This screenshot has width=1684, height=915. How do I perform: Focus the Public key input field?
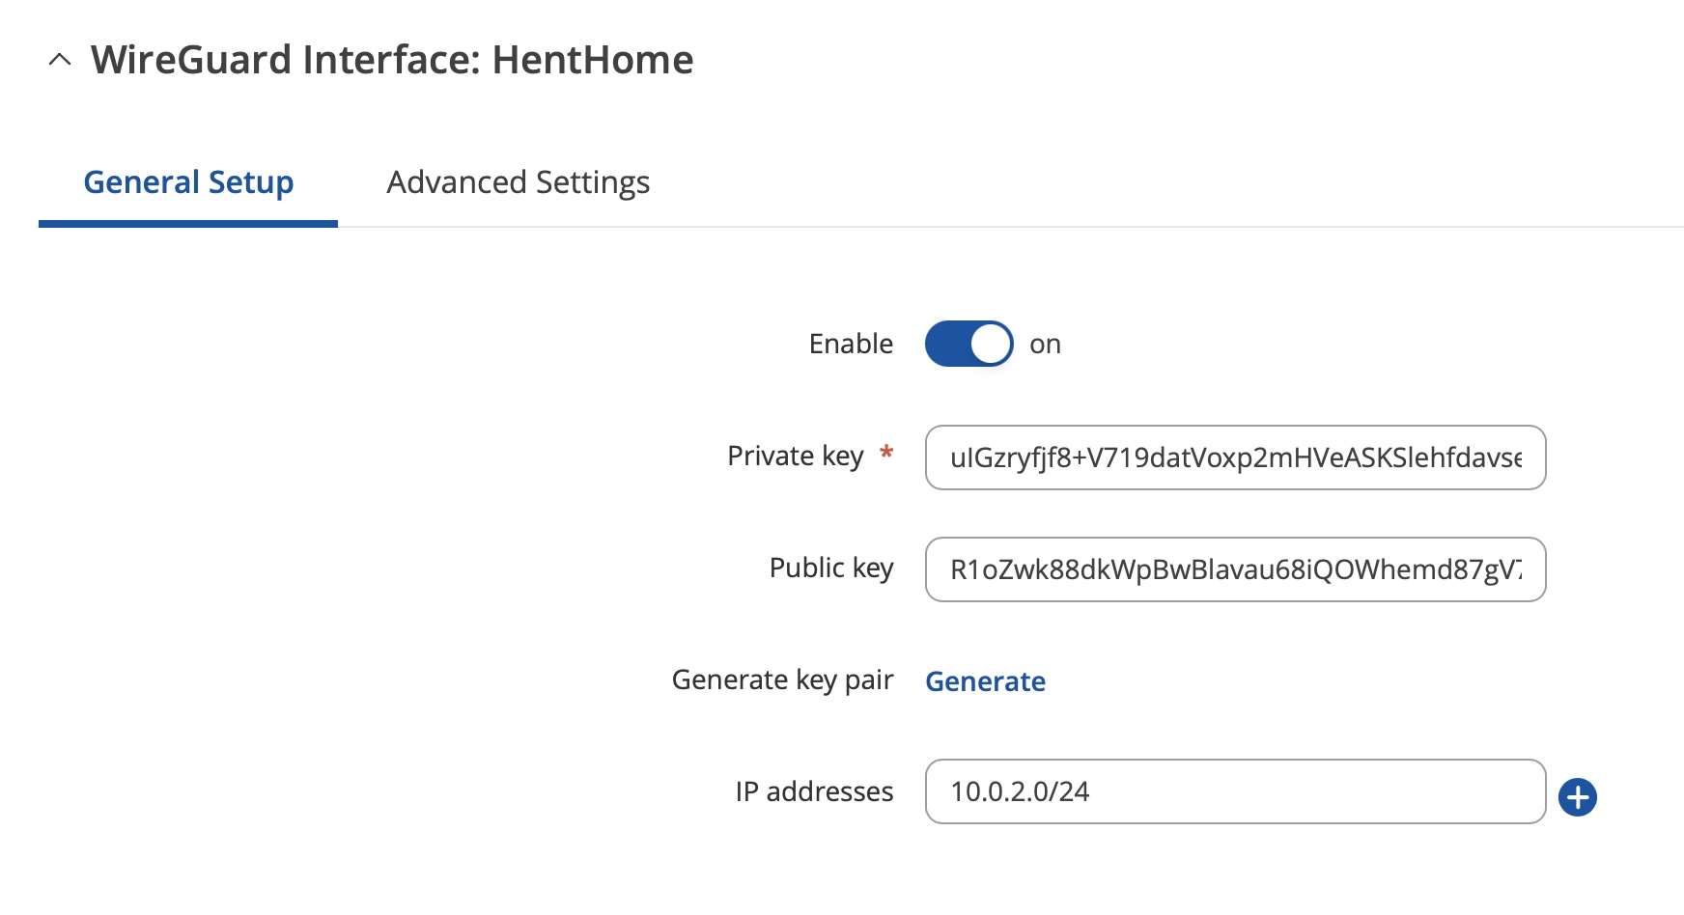pyautogui.click(x=1235, y=569)
